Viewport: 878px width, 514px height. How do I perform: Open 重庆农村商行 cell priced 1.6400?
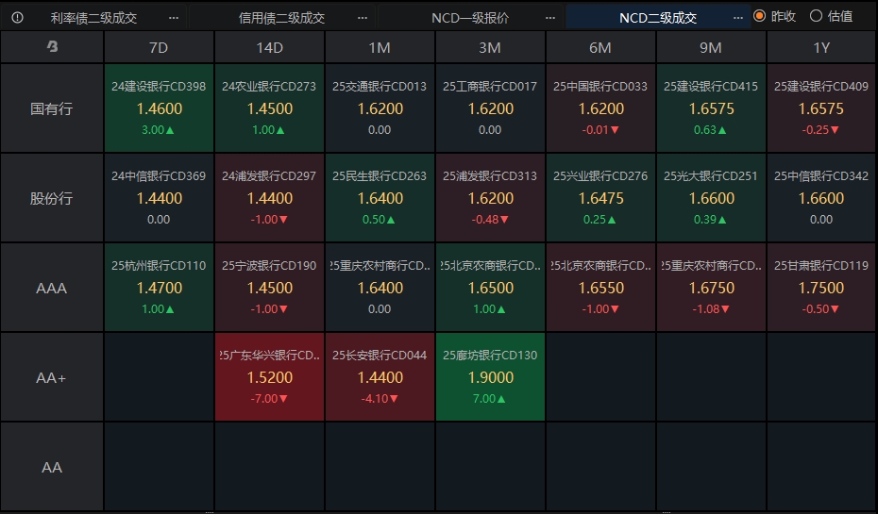[x=380, y=287]
